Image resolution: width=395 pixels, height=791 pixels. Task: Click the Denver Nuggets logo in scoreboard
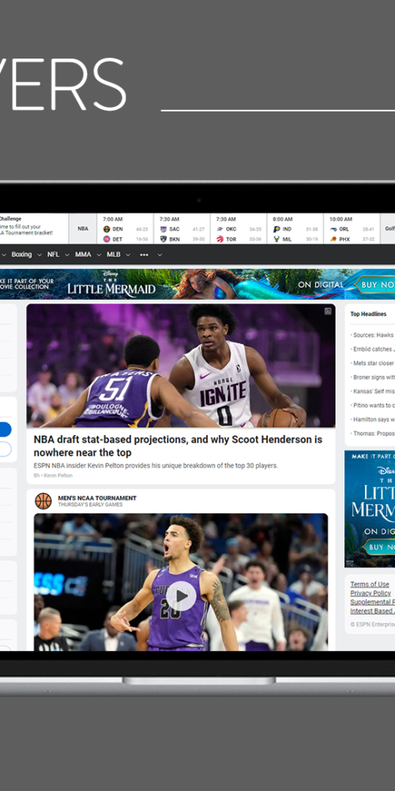[x=107, y=229]
